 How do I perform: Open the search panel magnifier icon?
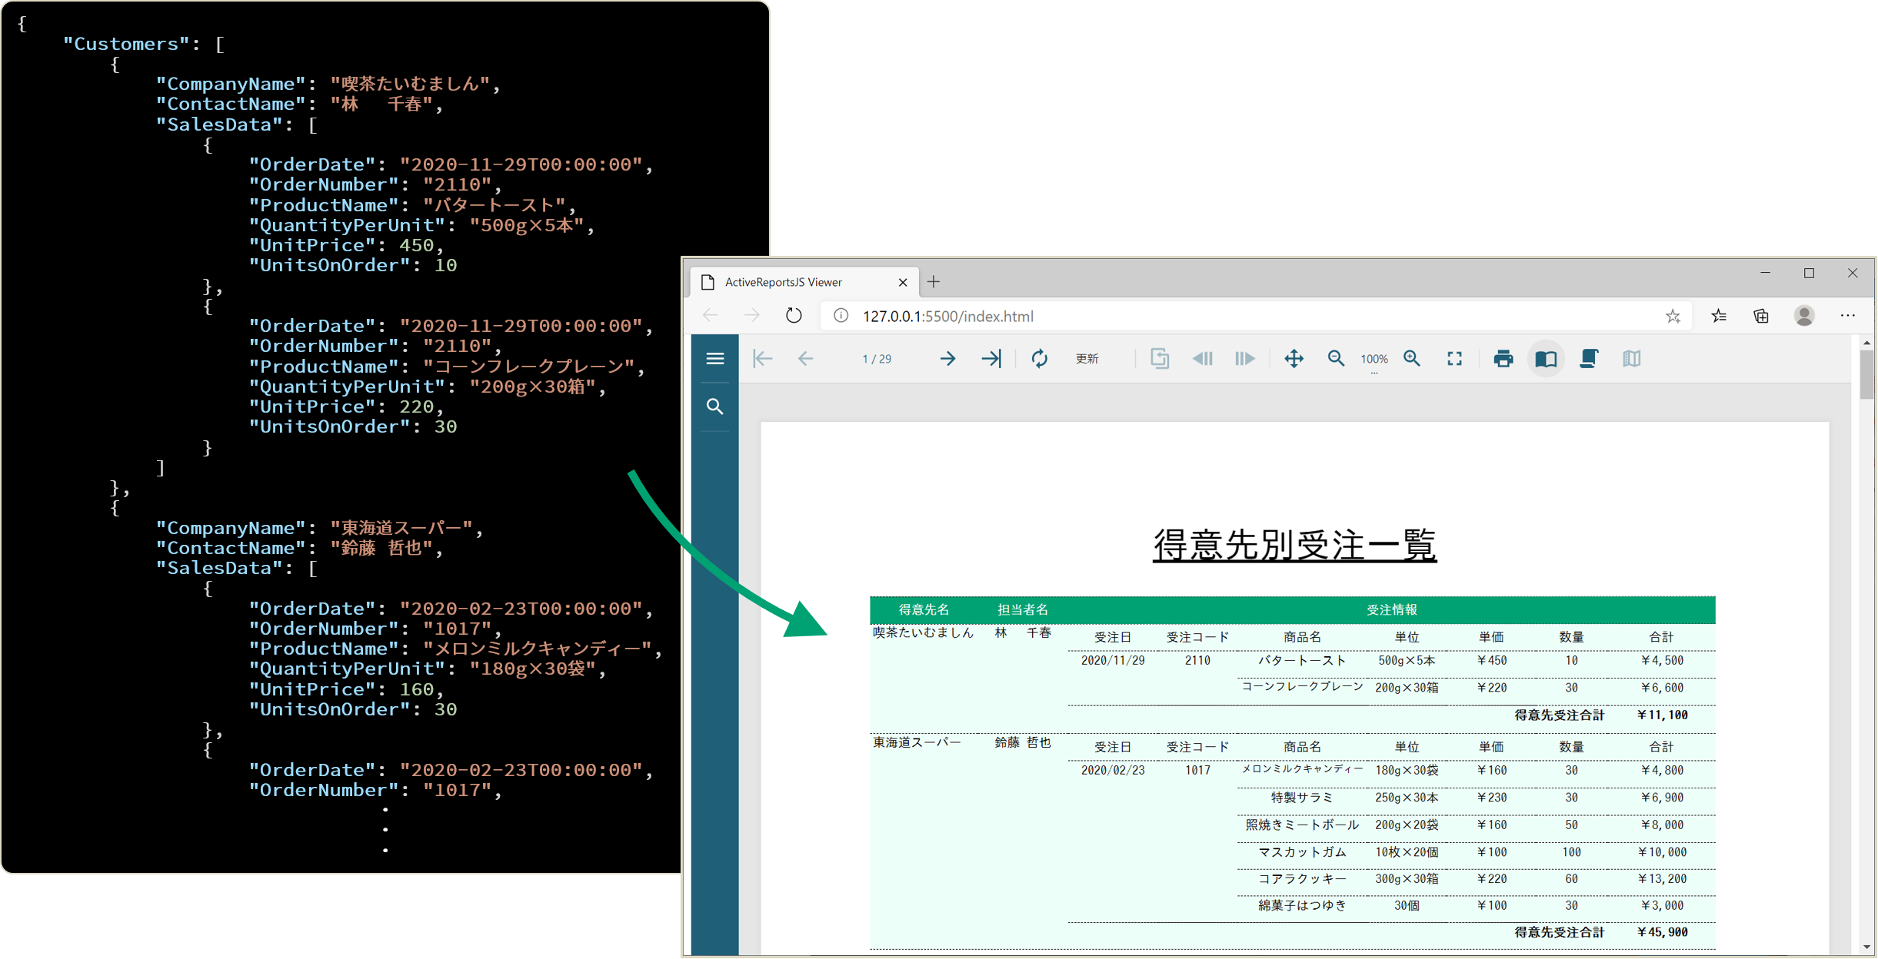coord(714,406)
